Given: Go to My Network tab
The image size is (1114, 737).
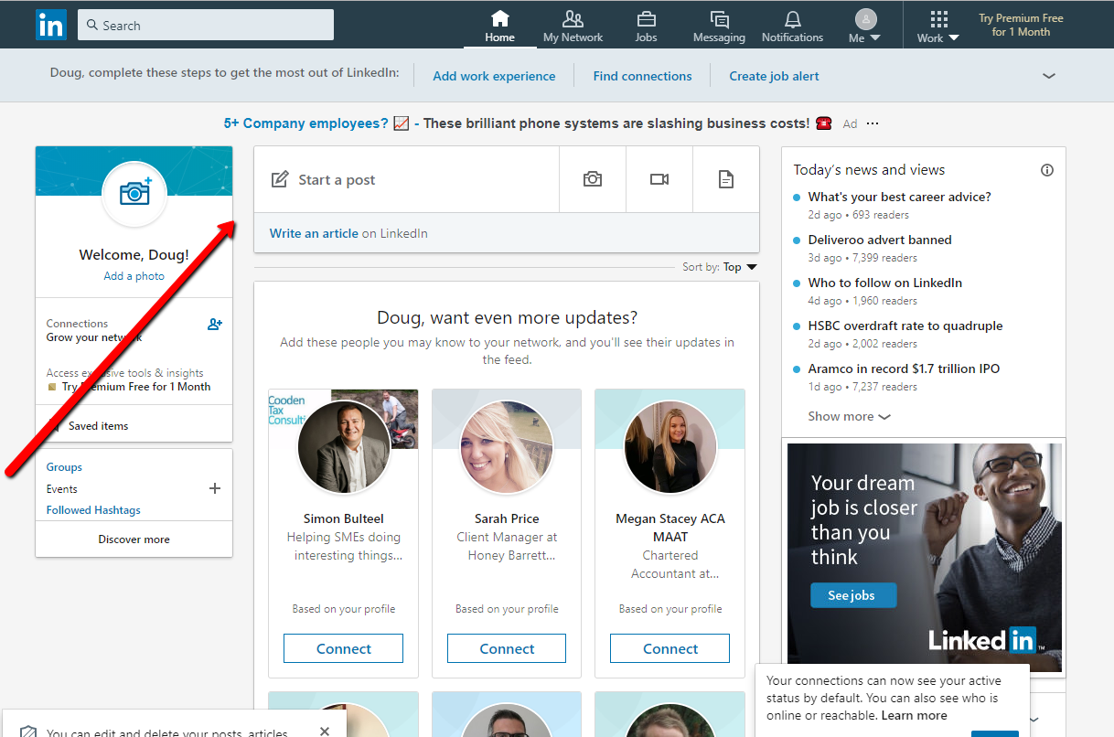Looking at the screenshot, I should [573, 27].
